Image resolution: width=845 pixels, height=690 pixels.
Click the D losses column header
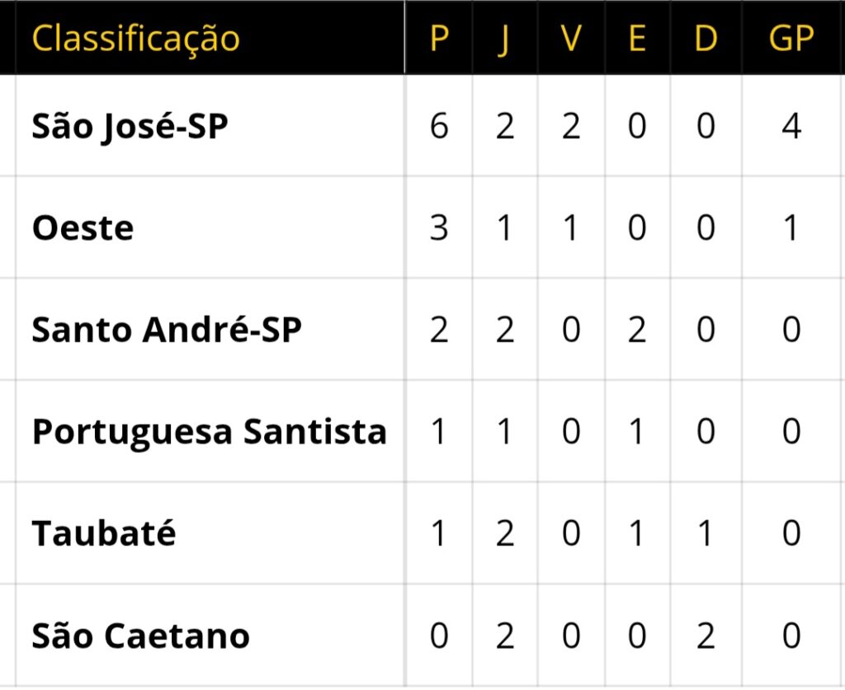[x=705, y=38]
